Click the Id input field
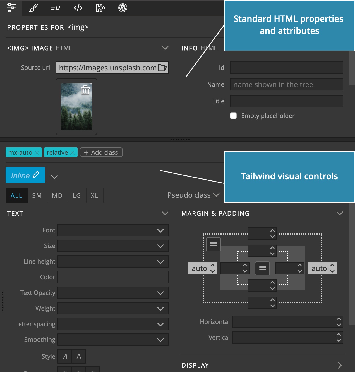This screenshot has height=372, width=355. (286, 68)
